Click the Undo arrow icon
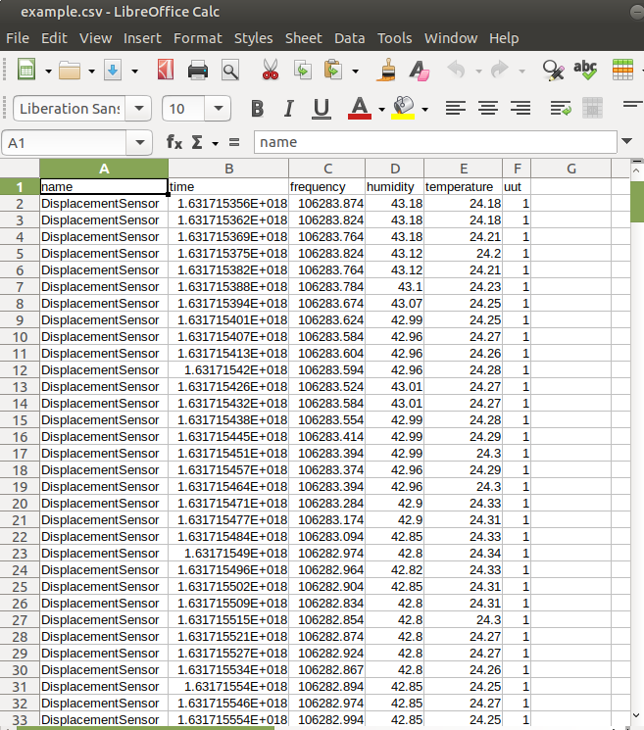Screen dimensions: 644x730 (457, 71)
